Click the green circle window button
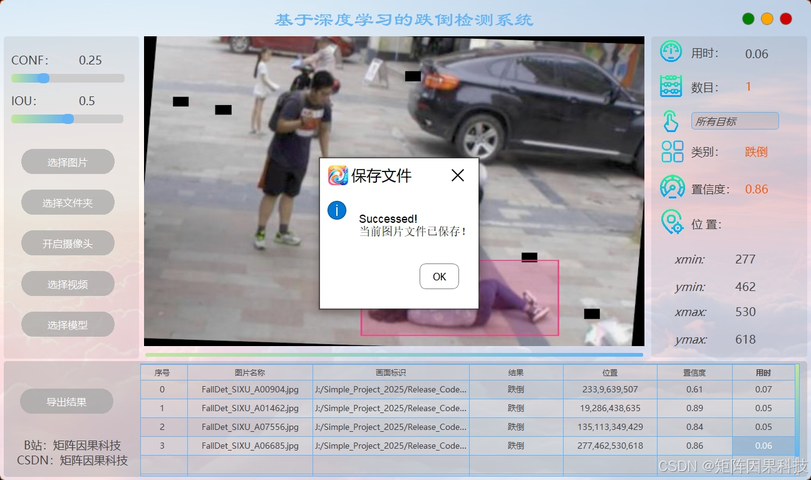The width and height of the screenshot is (811, 480). pos(748,19)
